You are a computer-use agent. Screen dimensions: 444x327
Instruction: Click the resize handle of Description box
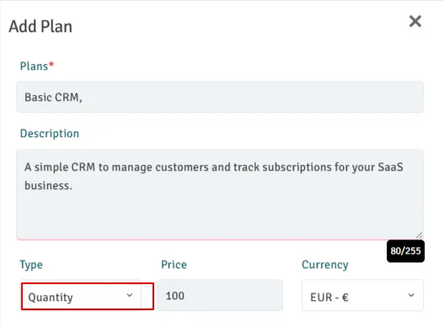tap(420, 235)
